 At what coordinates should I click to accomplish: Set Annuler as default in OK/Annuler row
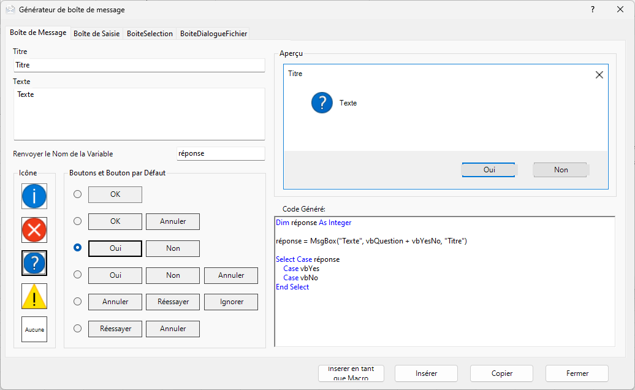(x=173, y=221)
